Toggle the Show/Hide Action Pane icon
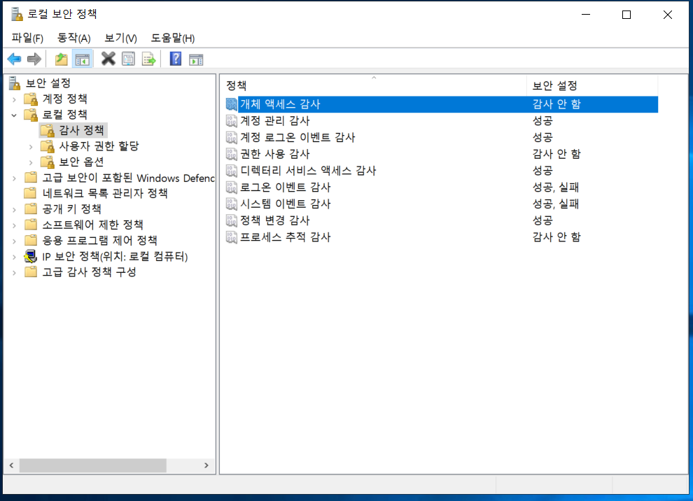The width and height of the screenshot is (693, 501). tap(196, 59)
